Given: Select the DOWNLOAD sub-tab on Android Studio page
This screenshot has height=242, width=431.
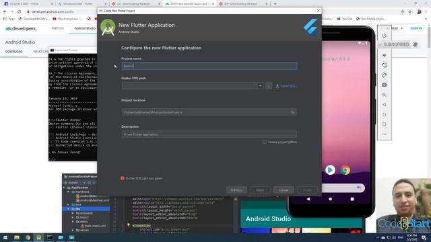Looking at the screenshot, I should point(13,52).
